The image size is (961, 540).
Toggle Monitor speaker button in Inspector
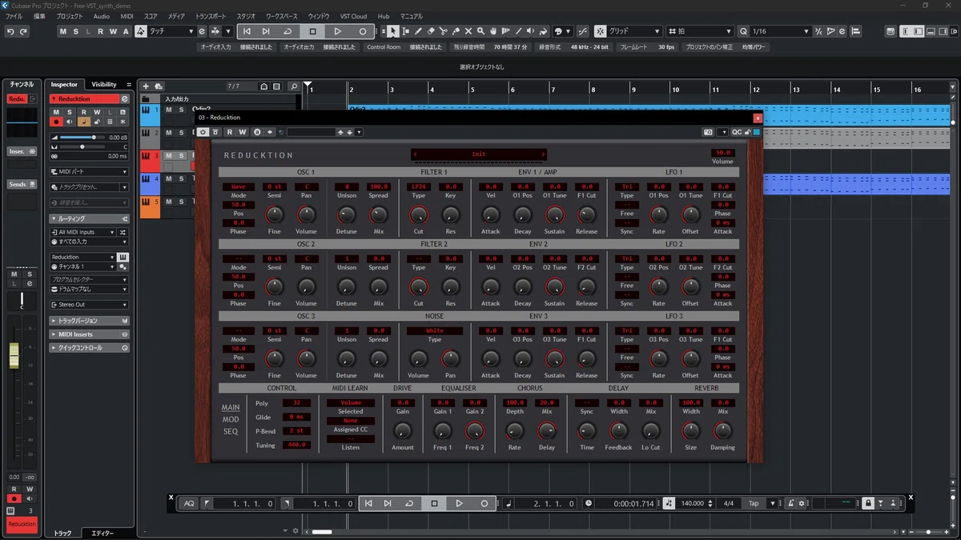(x=70, y=122)
